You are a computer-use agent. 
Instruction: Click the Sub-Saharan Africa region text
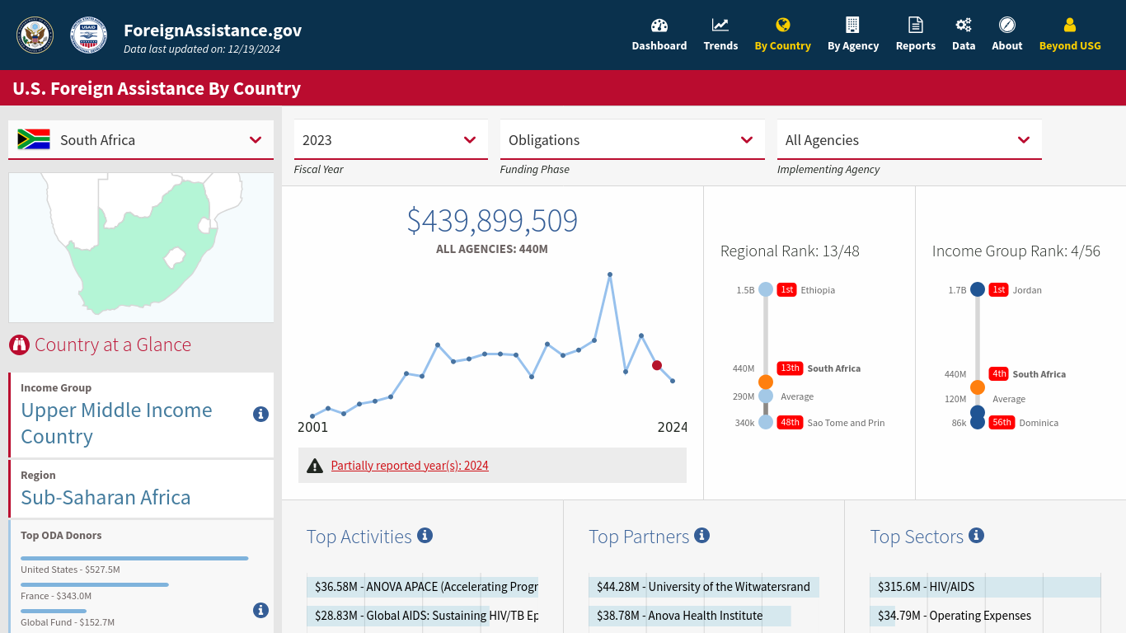(106, 497)
